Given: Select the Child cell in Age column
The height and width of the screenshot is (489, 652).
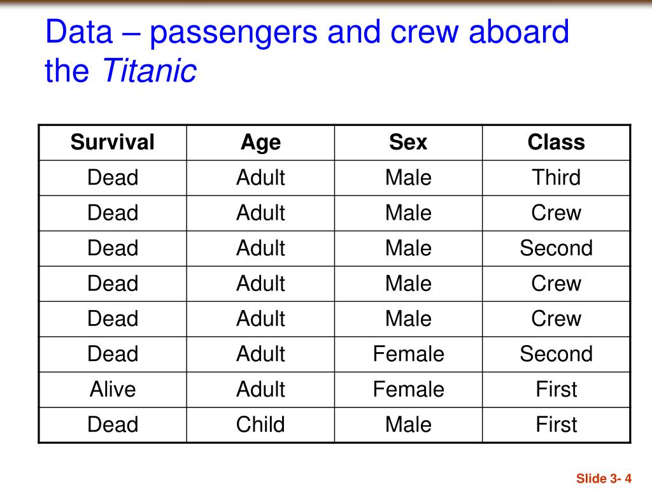Looking at the screenshot, I should pos(260,425).
